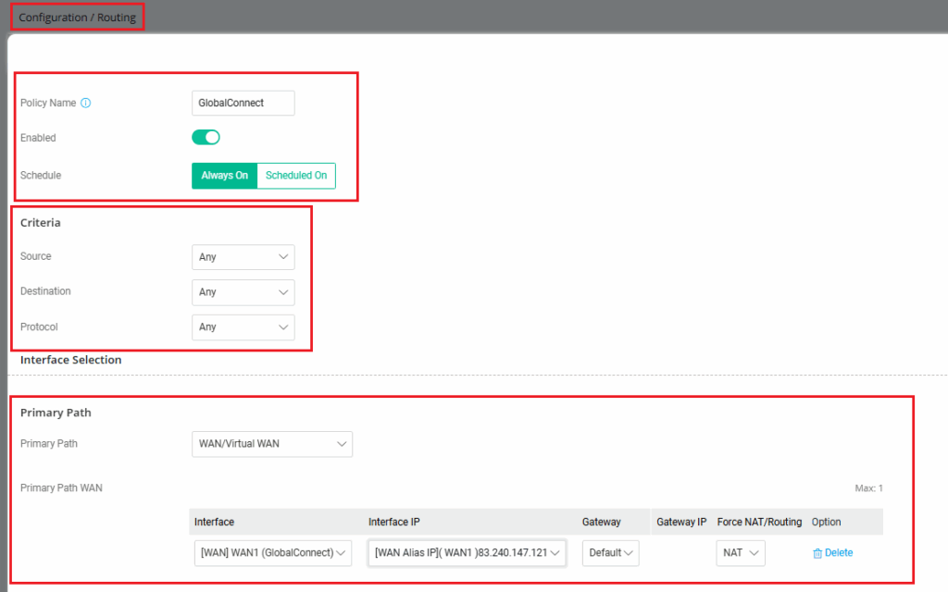Image resolution: width=948 pixels, height=592 pixels.
Task: Open the Protocol dropdown
Action: pos(243,327)
